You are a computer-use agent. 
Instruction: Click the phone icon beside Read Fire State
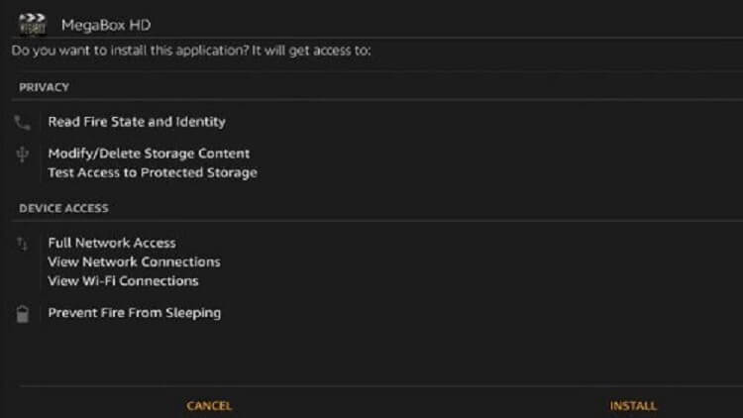[22, 122]
